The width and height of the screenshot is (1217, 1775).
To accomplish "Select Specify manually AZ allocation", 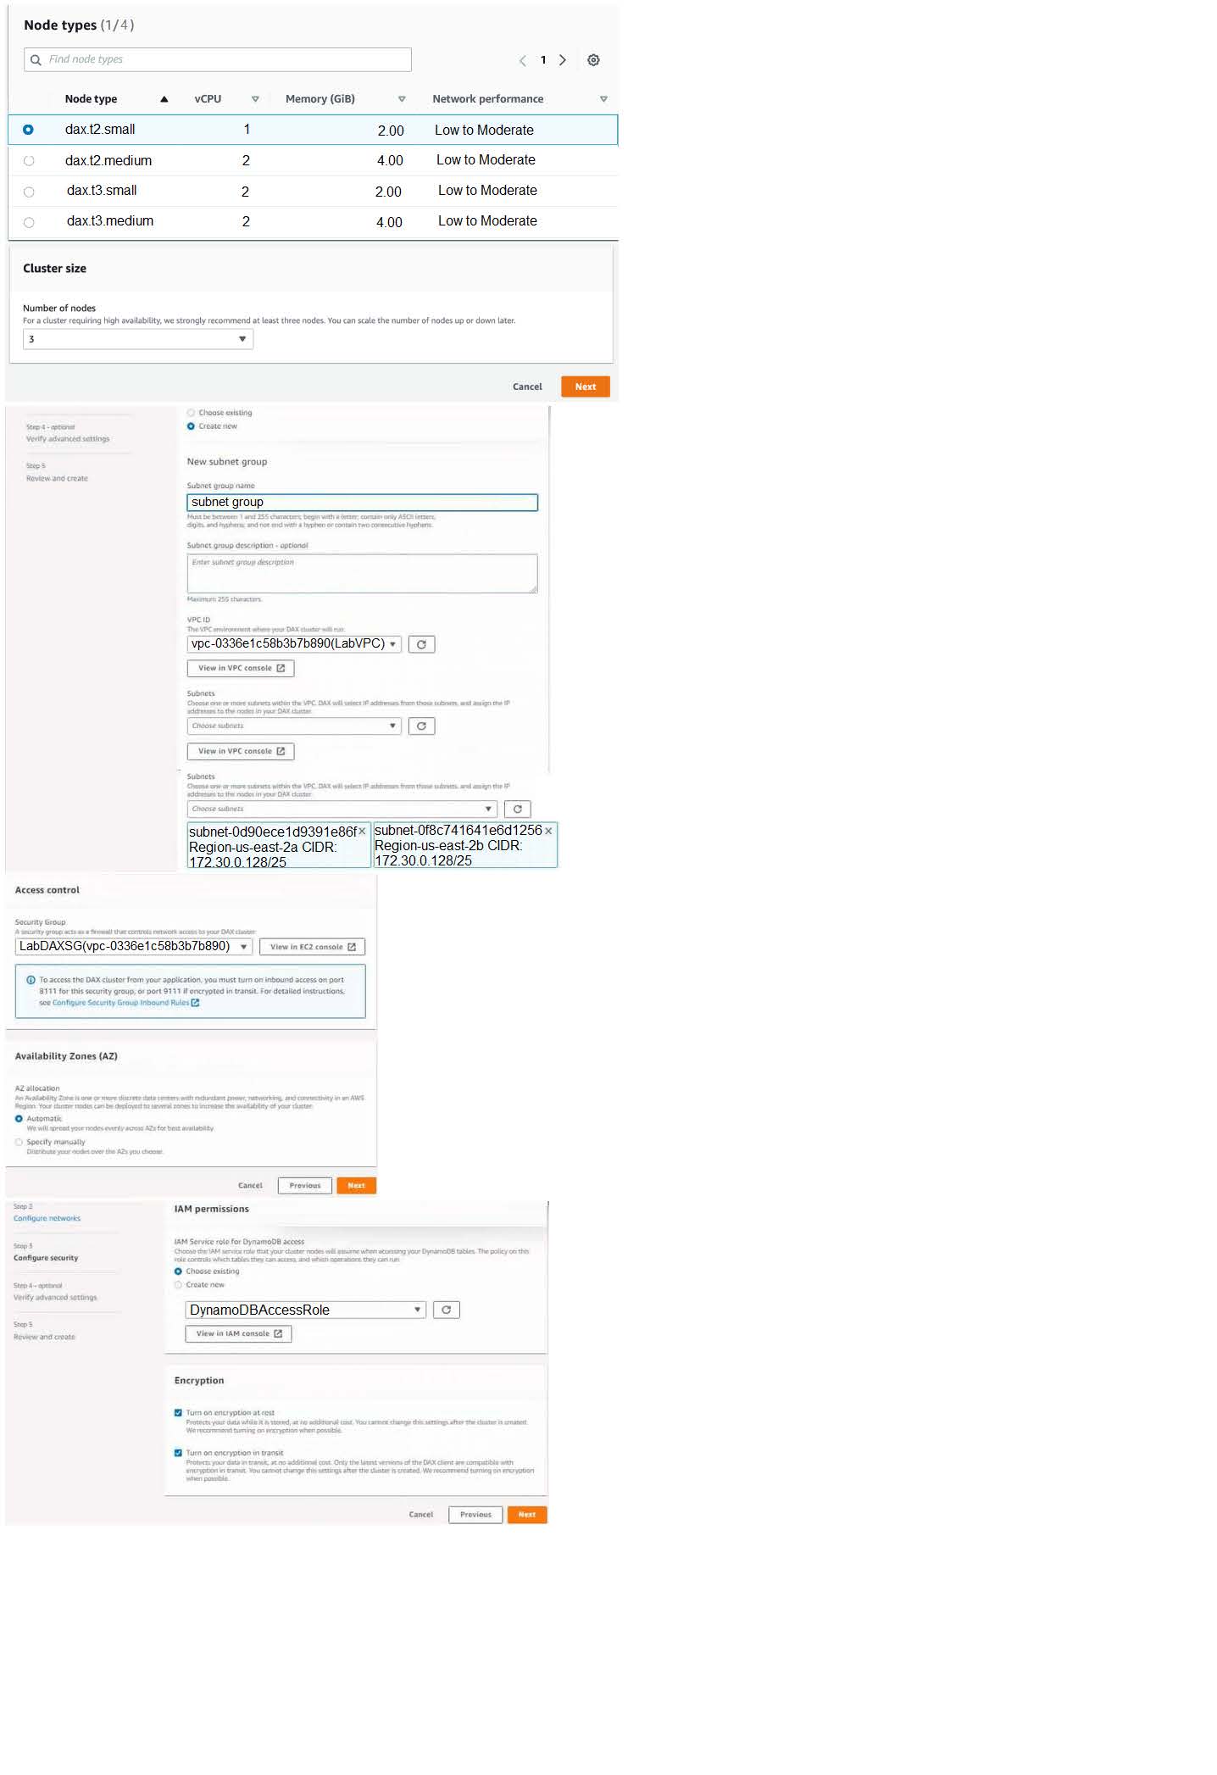I will click(x=19, y=1143).
